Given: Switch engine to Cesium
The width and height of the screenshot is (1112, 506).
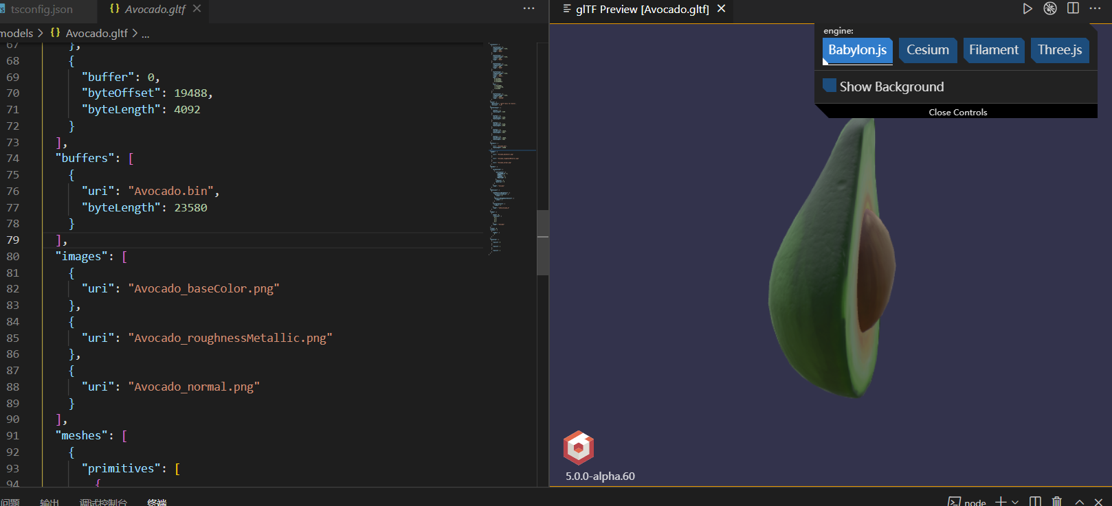Looking at the screenshot, I should point(928,50).
